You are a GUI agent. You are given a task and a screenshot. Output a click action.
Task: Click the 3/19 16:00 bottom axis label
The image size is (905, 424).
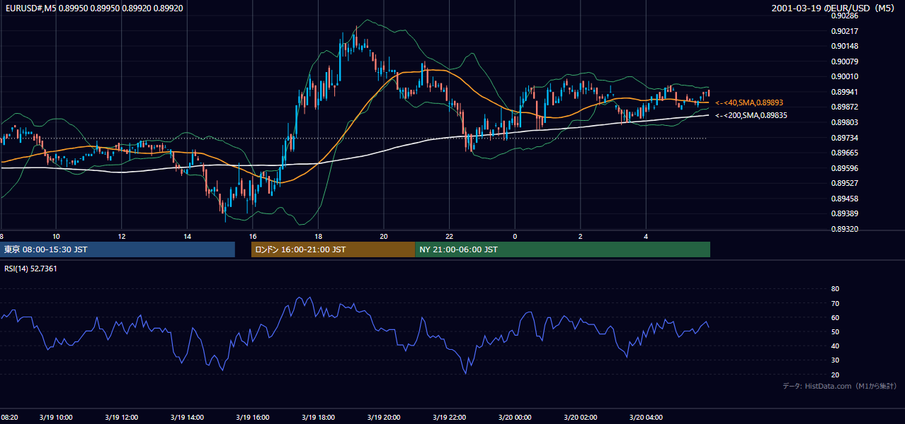click(x=253, y=418)
